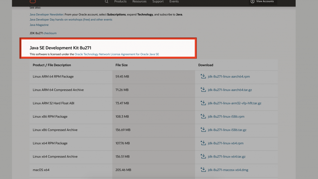Download jdk-8u271-linux-x64.rpm file link
The image size is (318, 179).
226,143
